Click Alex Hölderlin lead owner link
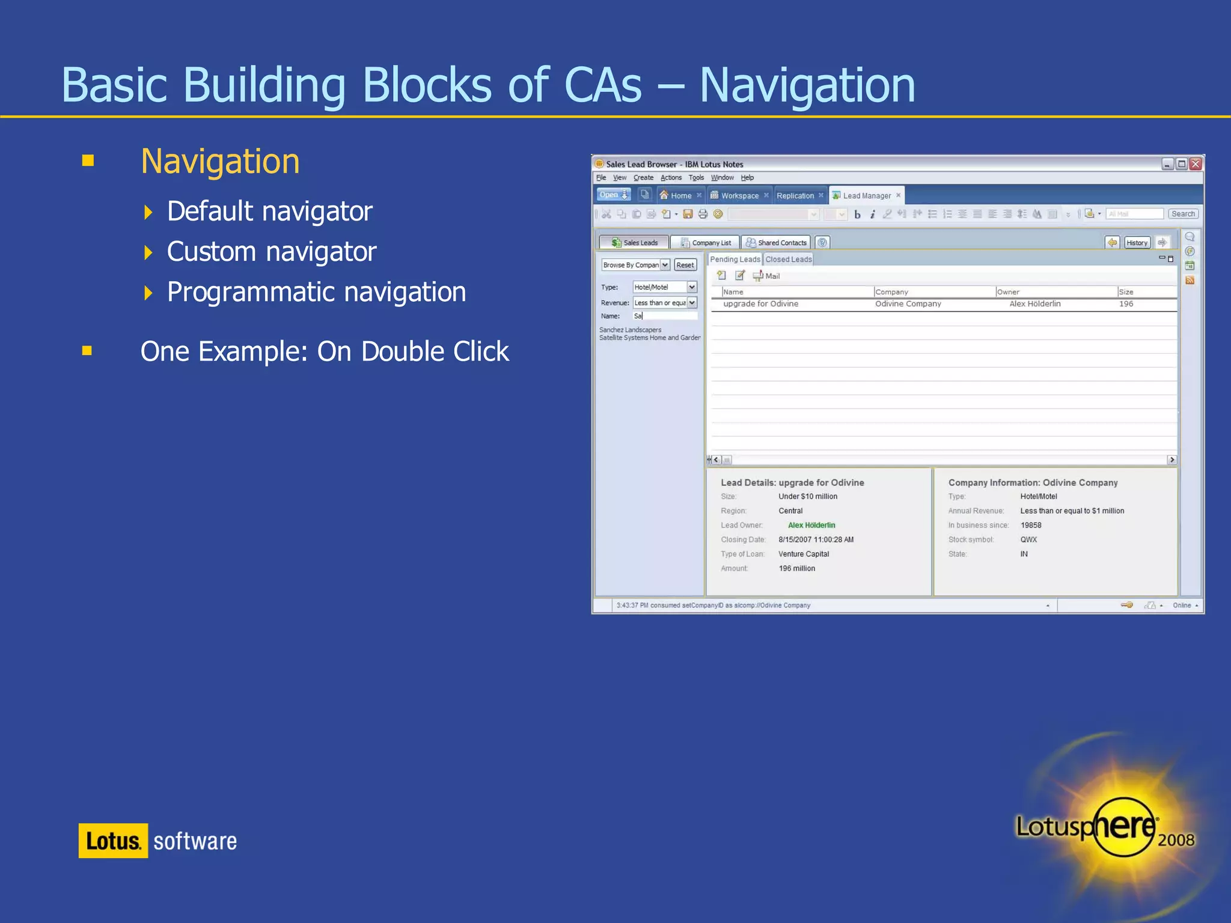1231x923 pixels. (811, 525)
